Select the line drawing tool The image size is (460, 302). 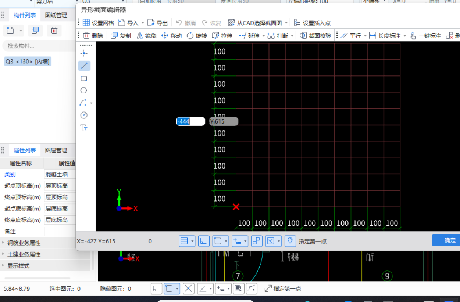(x=84, y=66)
